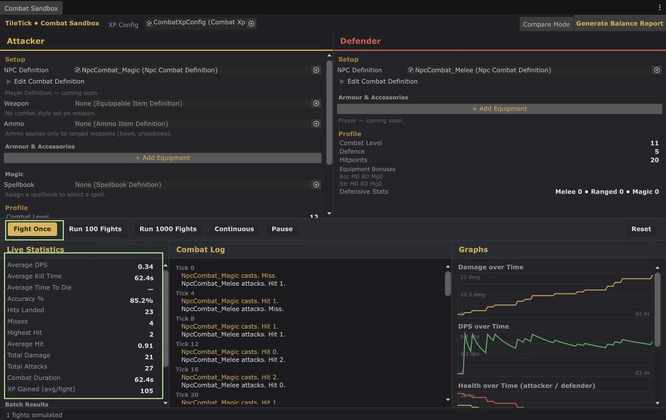This screenshot has width=666, height=420.
Task: Click the Hits Landed value 23
Action: click(149, 312)
